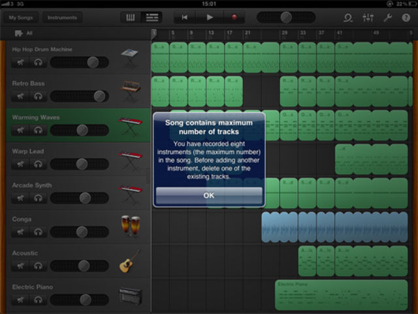Mute the Warp Lead track

click(20, 164)
